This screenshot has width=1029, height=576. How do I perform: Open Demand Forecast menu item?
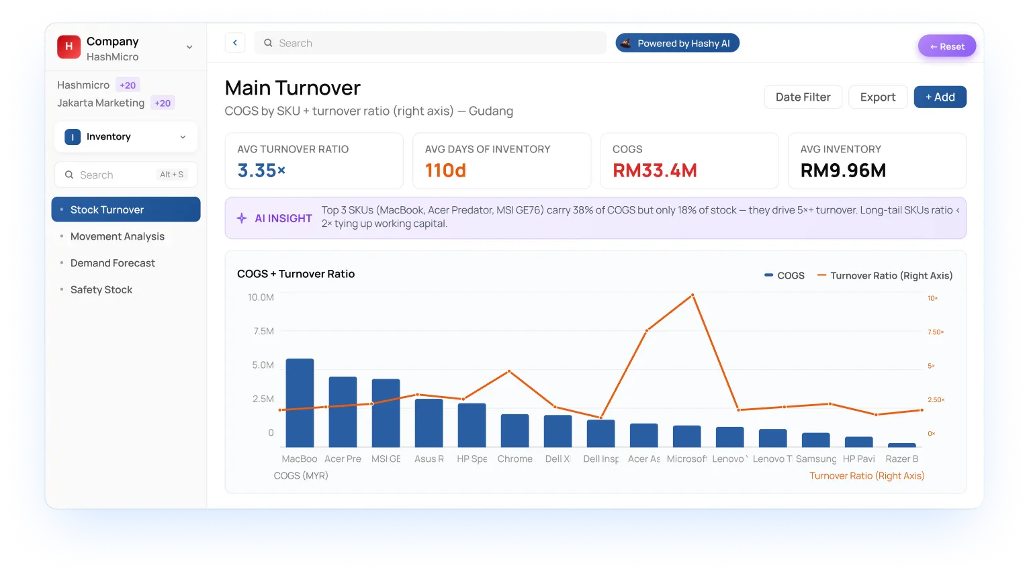click(113, 263)
